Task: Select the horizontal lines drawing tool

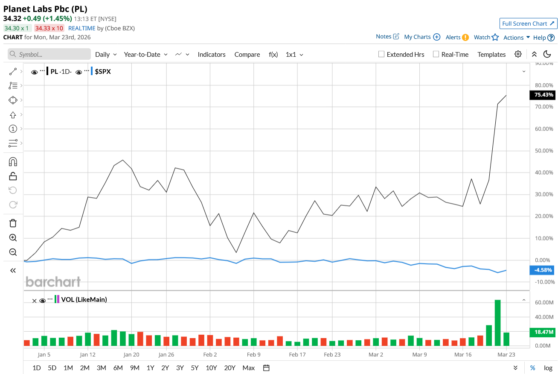Action: (13, 143)
